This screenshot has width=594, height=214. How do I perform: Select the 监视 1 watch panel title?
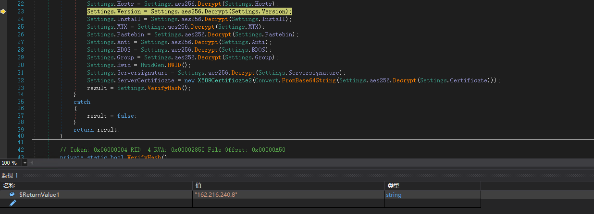pyautogui.click(x=10, y=176)
